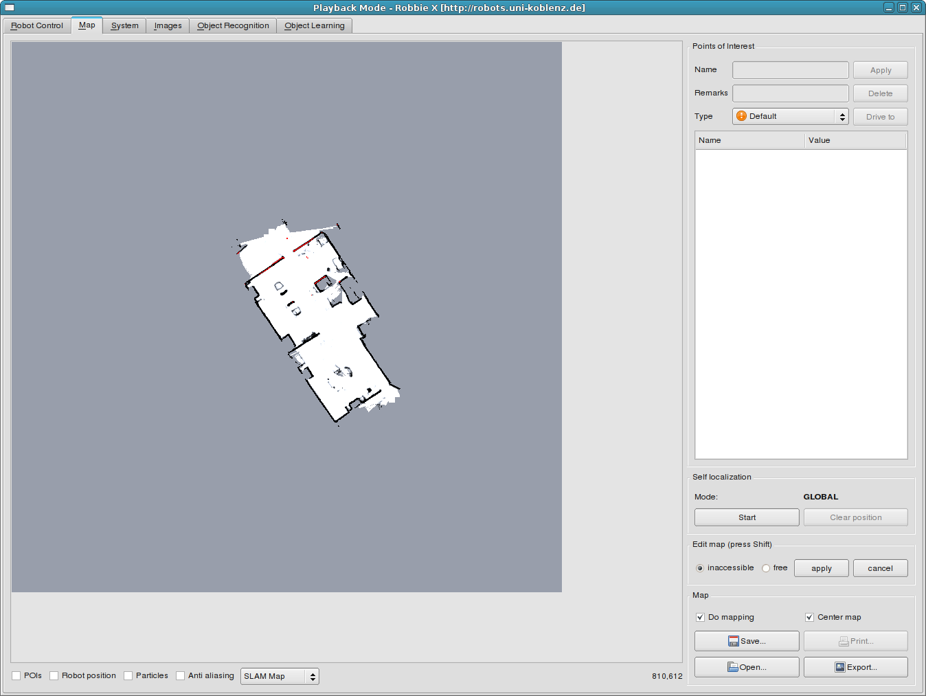Open the SLAM Map dropdown

pos(280,676)
